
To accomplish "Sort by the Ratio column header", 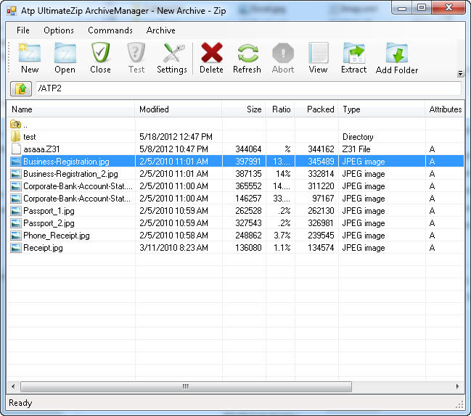I will pyautogui.click(x=280, y=109).
